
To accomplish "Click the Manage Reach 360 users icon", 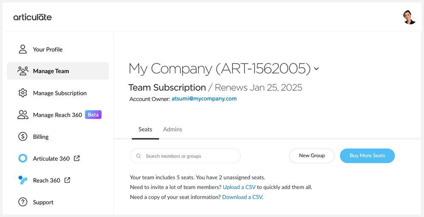I will point(23,115).
